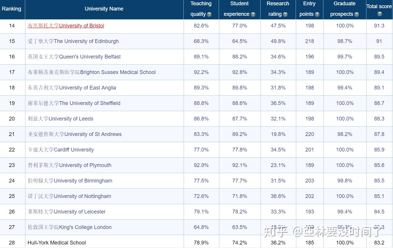Select Hull-York total score 83.2
This screenshot has width=393, height=248.
379,243
